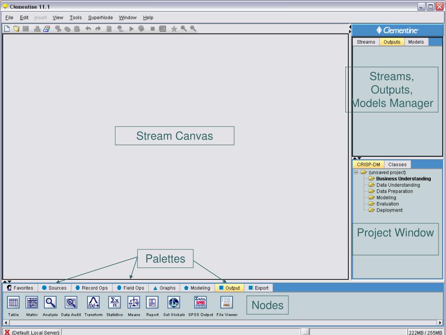Viewport: 446px width, 335px height.
Task: Click the SQL preview toolbar icon
Action: click(121, 29)
